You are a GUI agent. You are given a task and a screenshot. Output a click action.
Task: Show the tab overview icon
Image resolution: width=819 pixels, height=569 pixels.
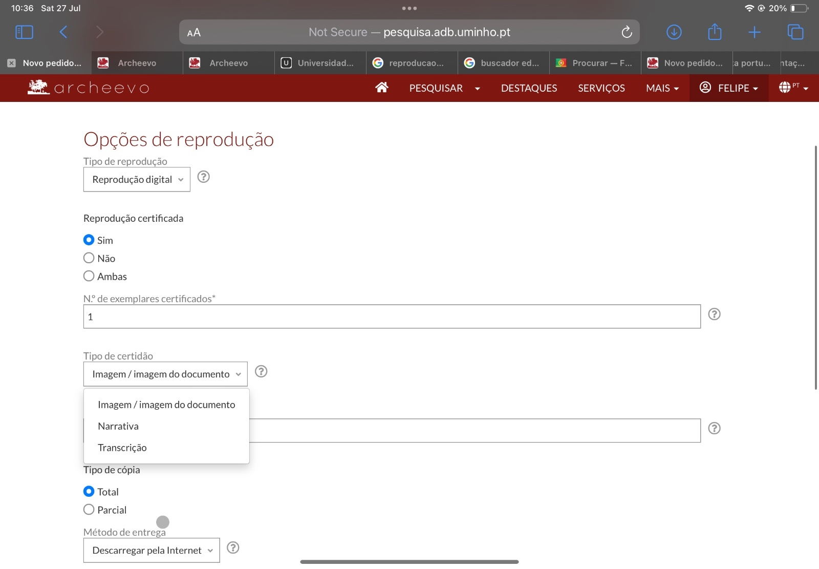[x=795, y=32]
